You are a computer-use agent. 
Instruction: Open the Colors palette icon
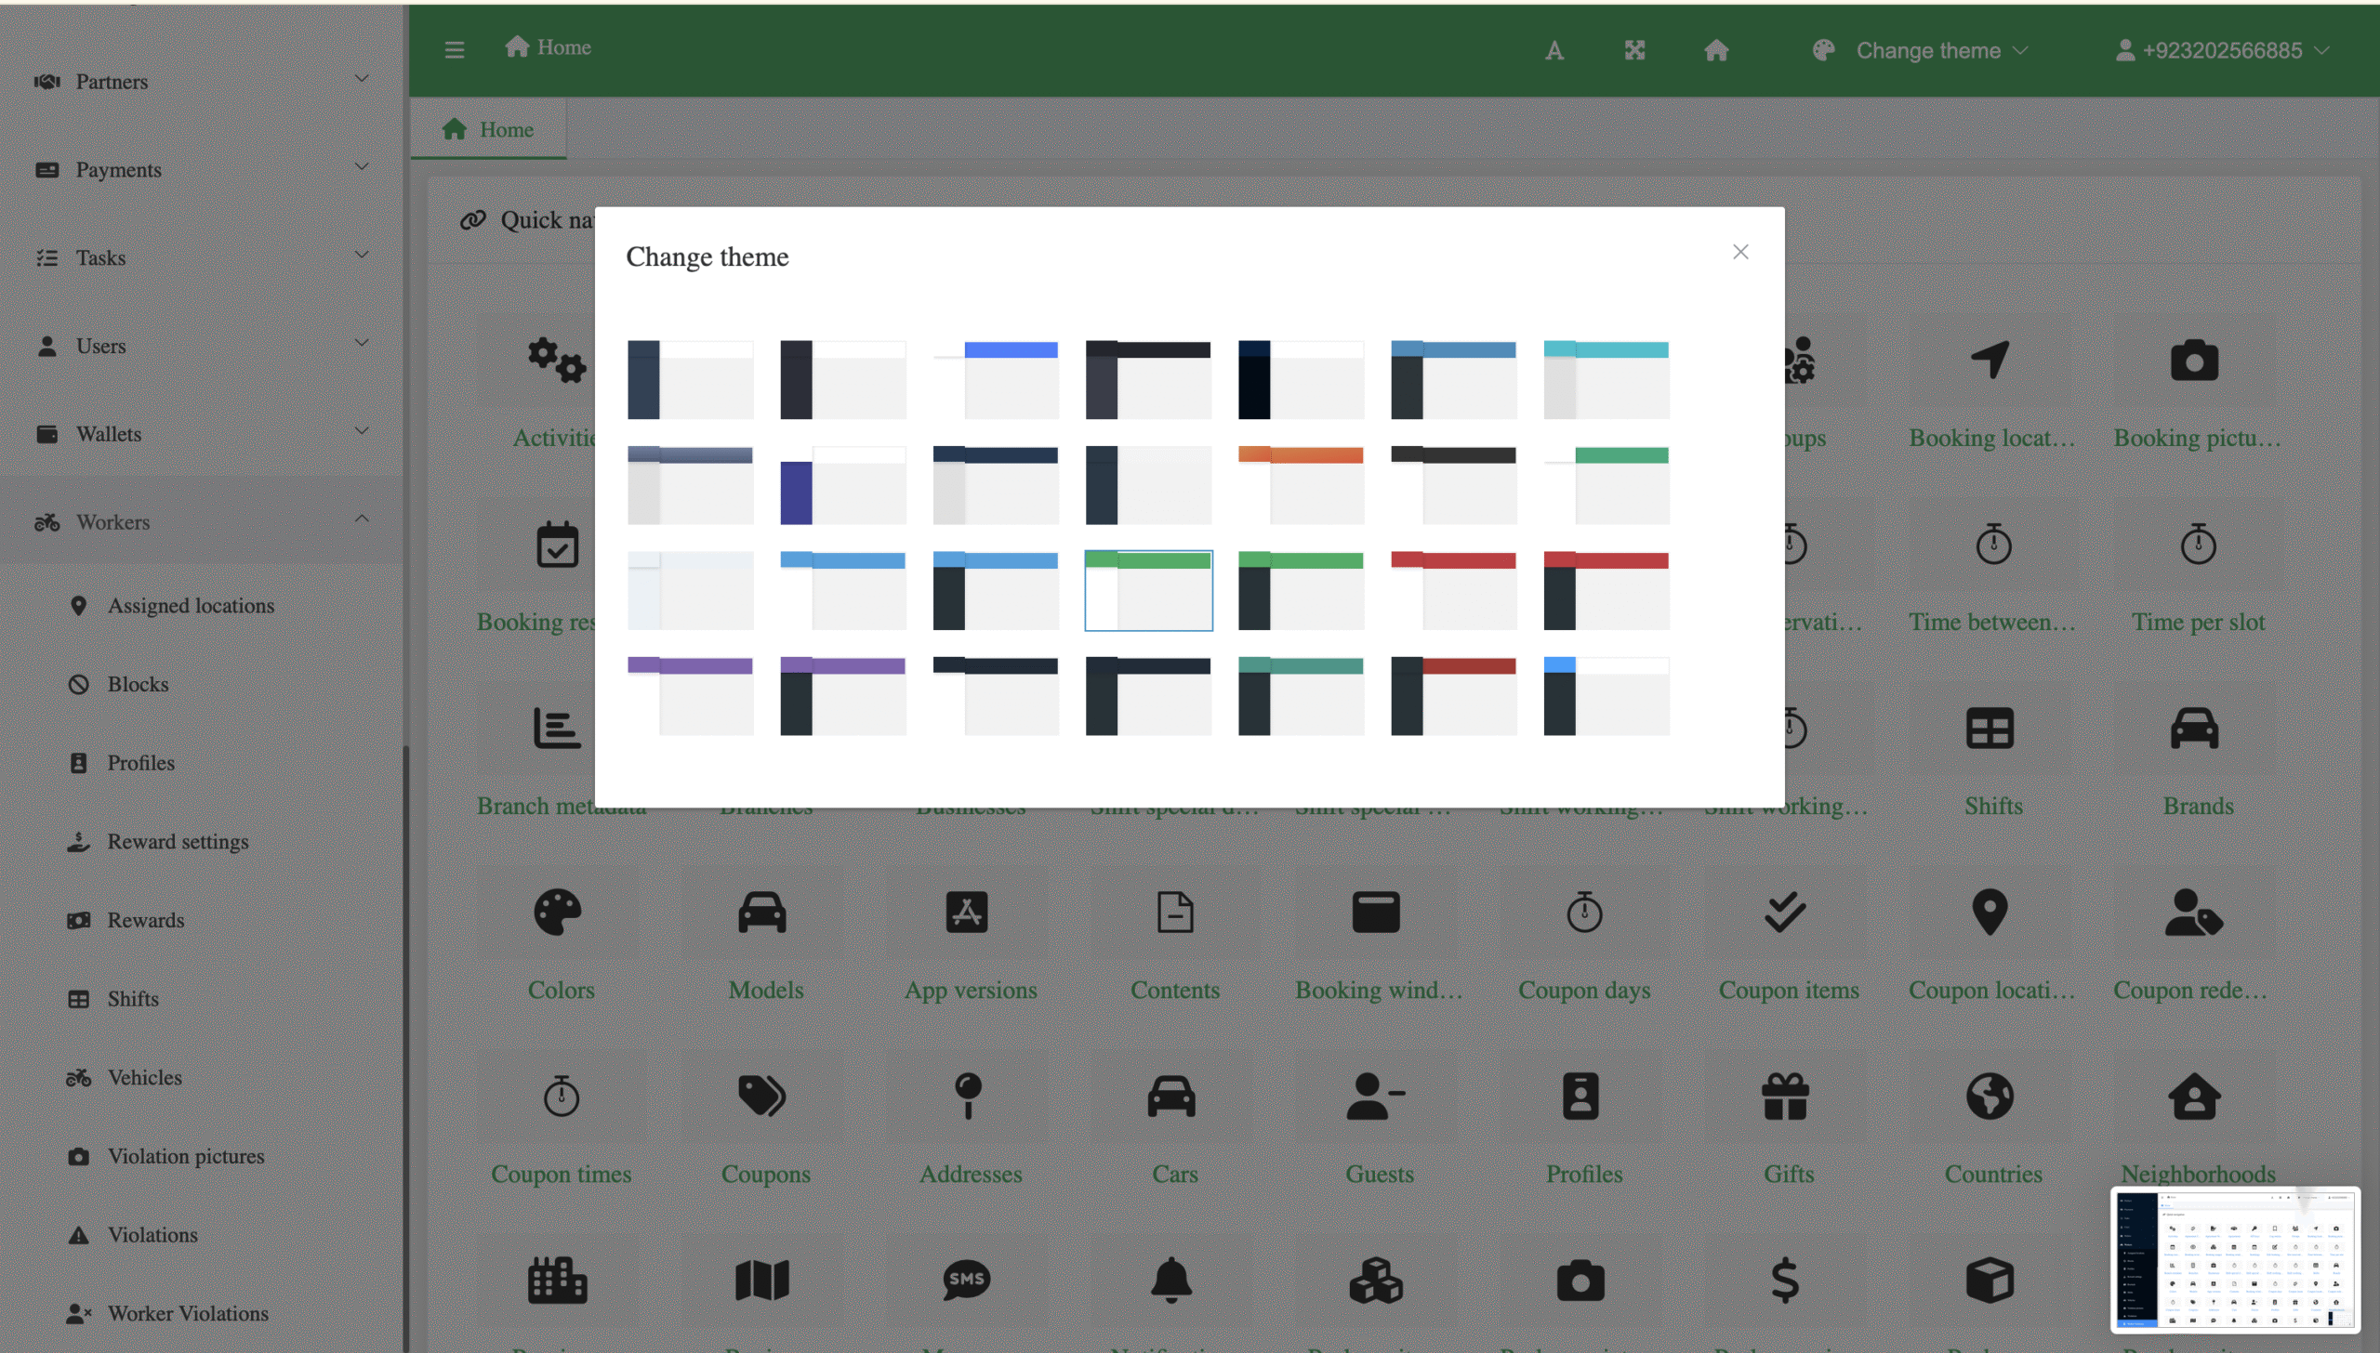coord(558,913)
